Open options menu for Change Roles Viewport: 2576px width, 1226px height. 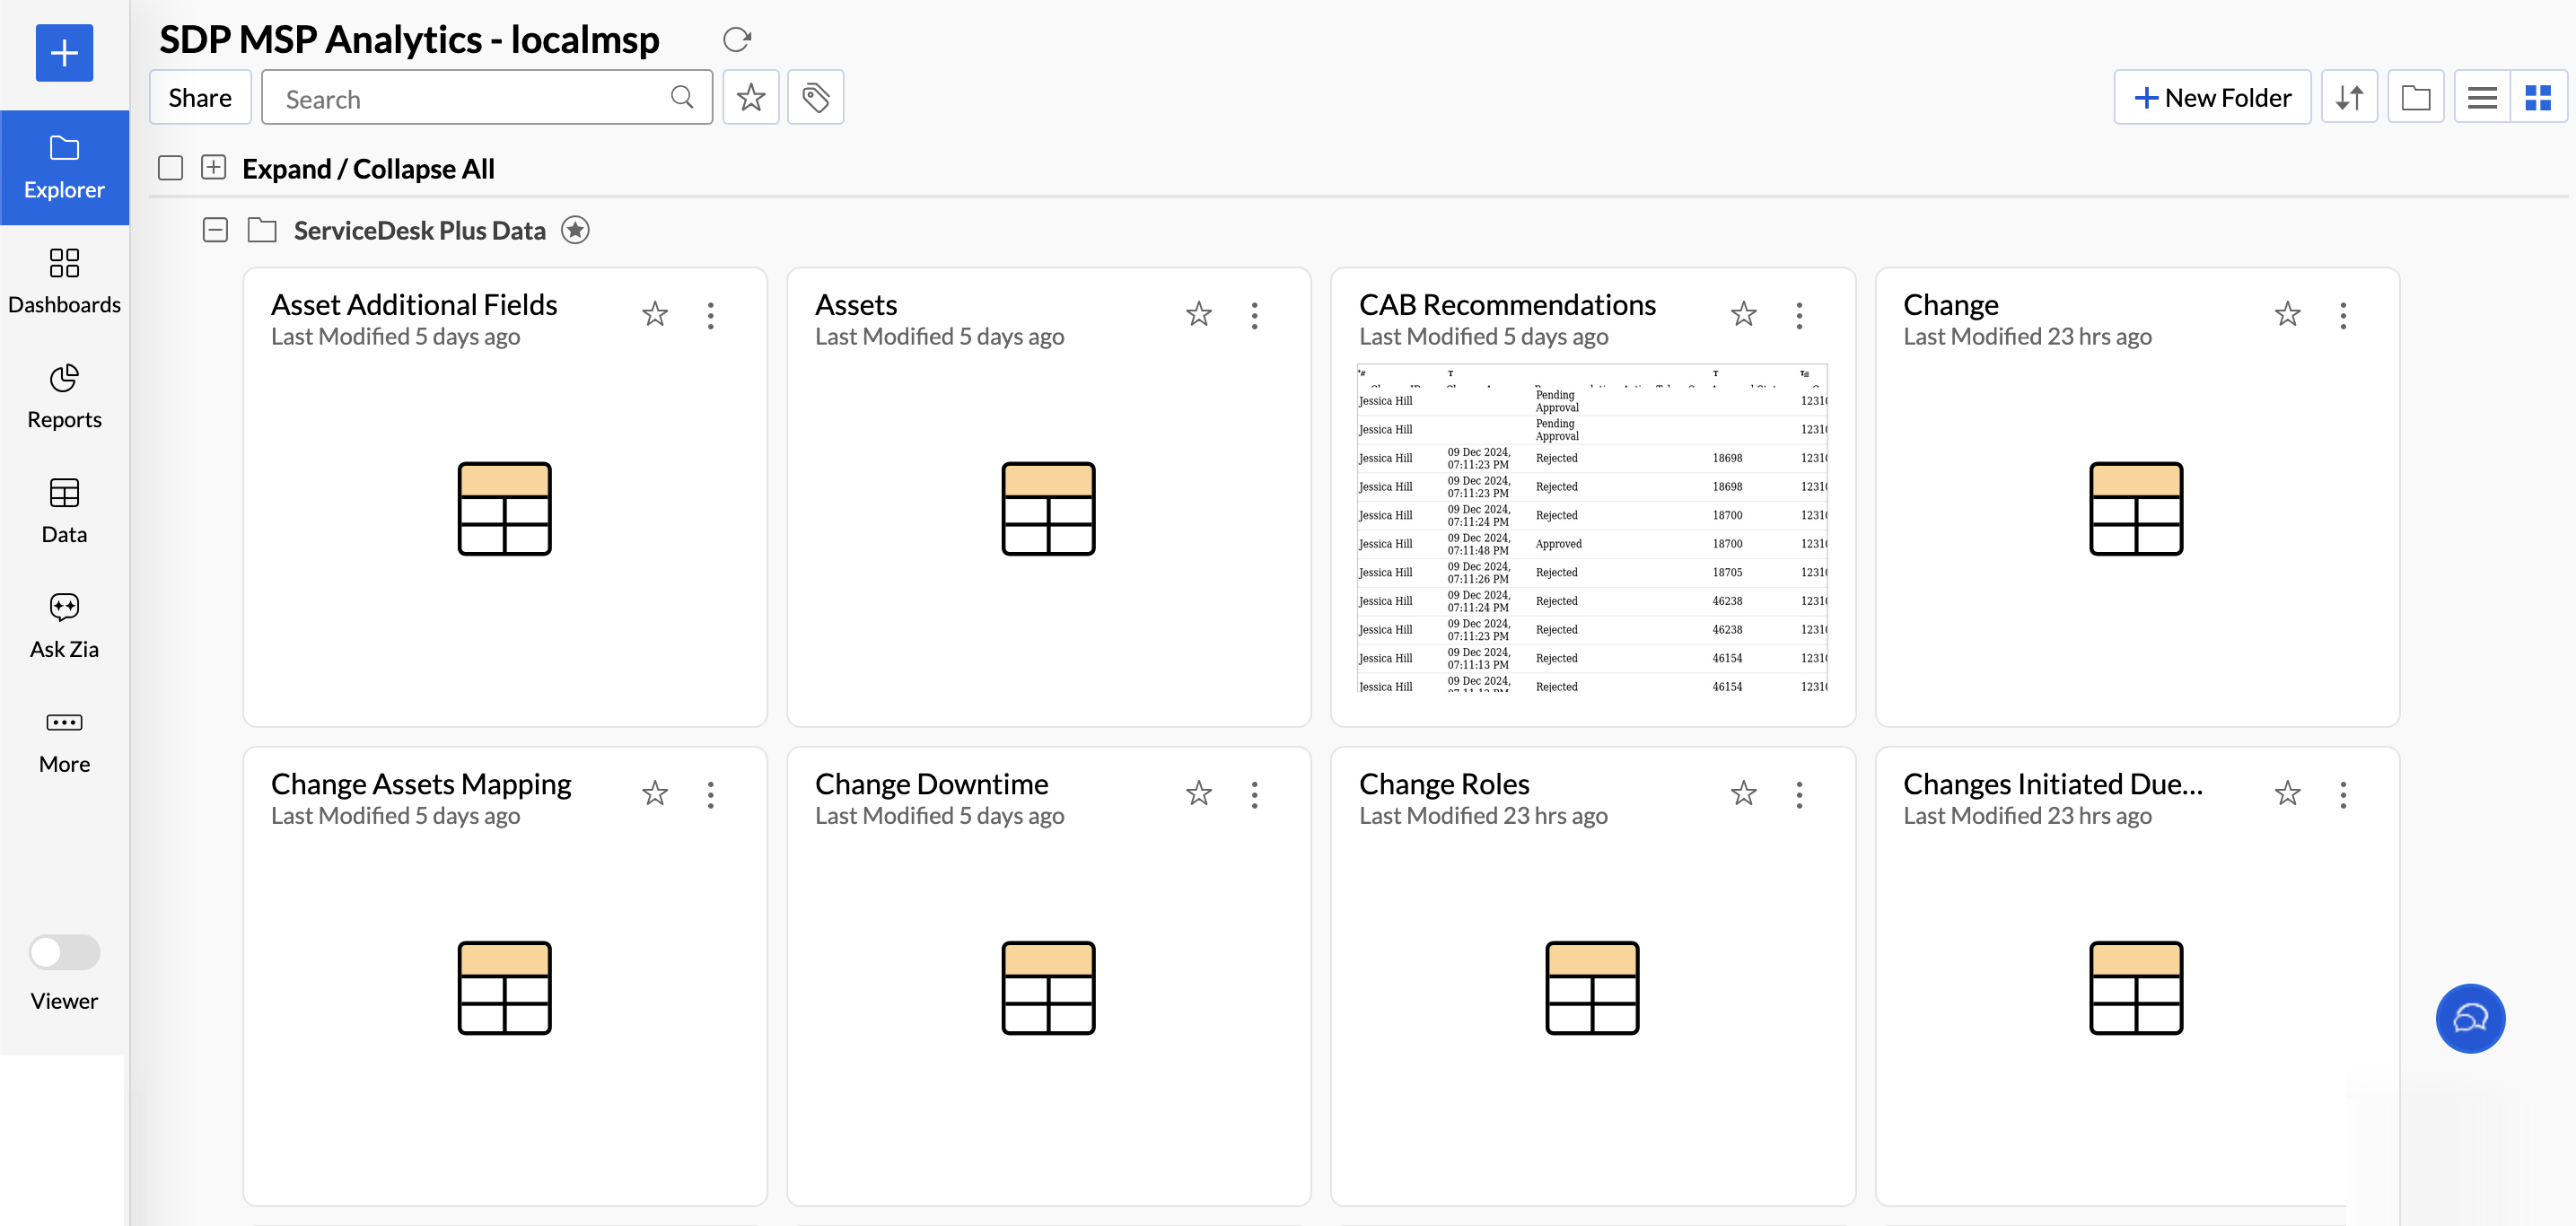pyautogui.click(x=1799, y=795)
